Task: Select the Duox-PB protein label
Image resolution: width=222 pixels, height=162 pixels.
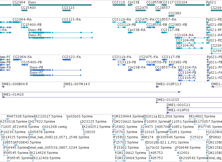Action: tap(36, 67)
